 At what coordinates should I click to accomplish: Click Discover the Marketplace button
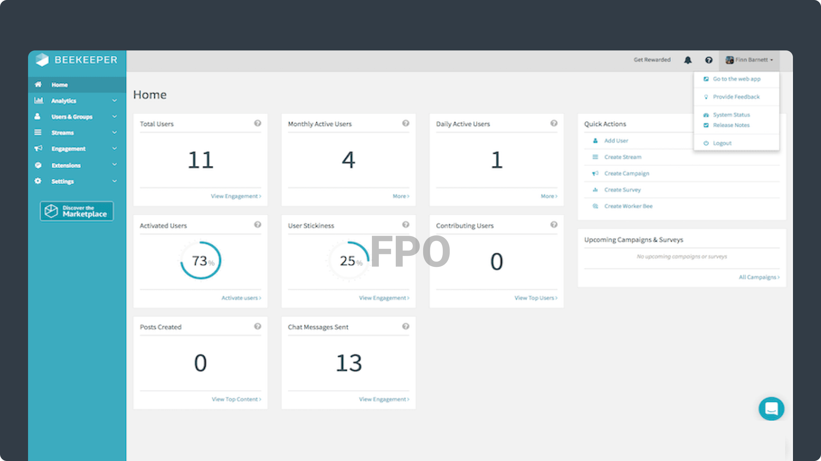(x=77, y=211)
